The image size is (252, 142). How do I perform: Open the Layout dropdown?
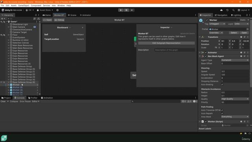[x=244, y=10]
